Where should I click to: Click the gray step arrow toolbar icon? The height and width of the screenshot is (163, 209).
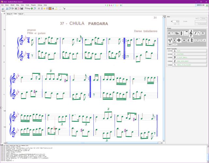[13, 8]
